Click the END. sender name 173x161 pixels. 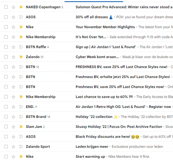pyautogui.click(x=30, y=107)
